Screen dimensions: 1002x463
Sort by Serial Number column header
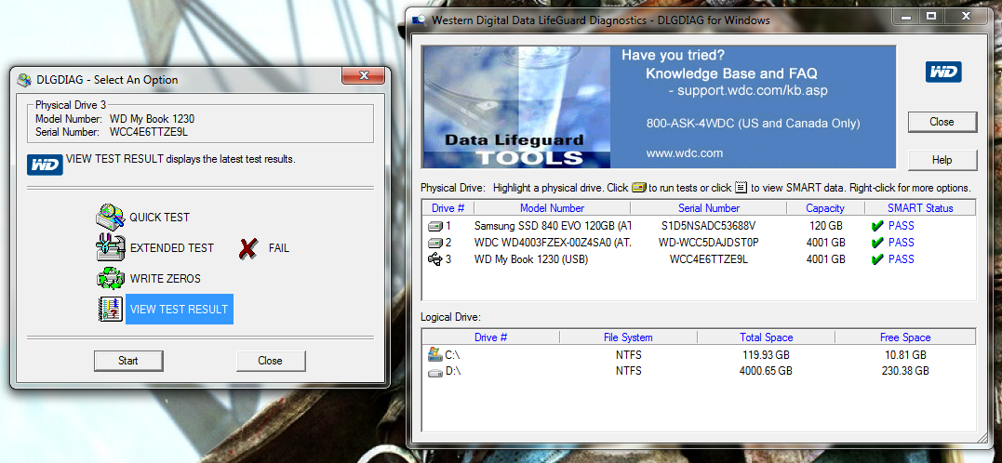pyautogui.click(x=709, y=208)
